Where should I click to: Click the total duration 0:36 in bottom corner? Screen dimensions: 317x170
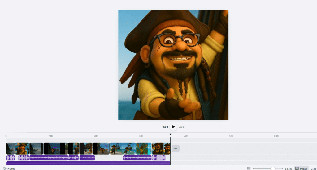(313, 168)
